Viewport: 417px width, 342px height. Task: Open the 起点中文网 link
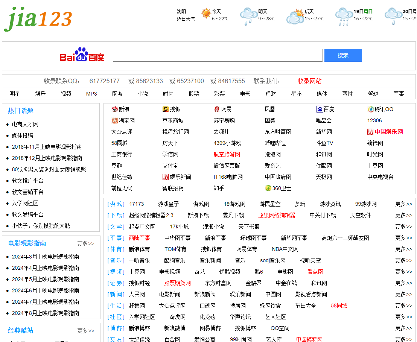(142, 226)
